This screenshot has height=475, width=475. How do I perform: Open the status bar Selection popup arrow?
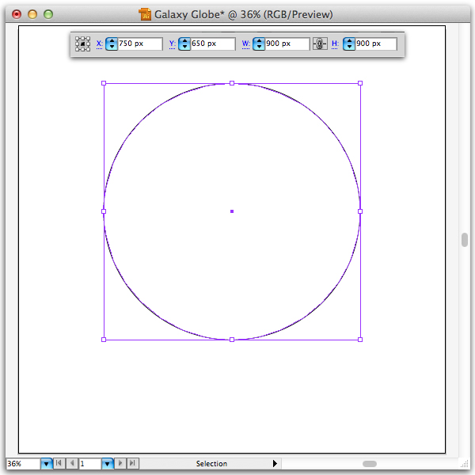275,463
